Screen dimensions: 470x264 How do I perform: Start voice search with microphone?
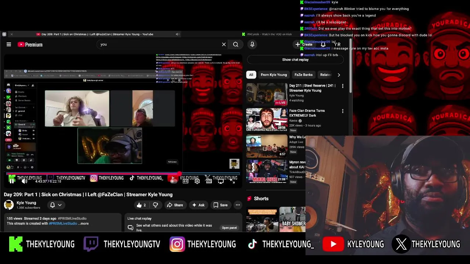point(252,44)
